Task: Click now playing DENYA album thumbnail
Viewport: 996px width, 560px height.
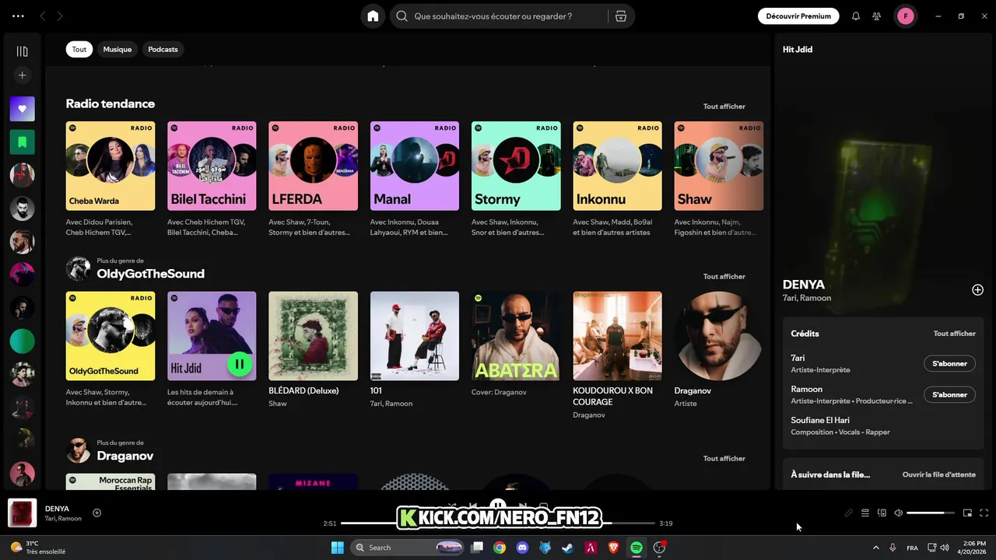Action: pyautogui.click(x=22, y=513)
